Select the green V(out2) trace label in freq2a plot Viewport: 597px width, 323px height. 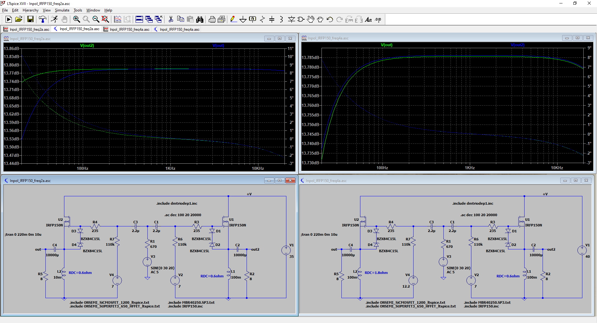87,45
